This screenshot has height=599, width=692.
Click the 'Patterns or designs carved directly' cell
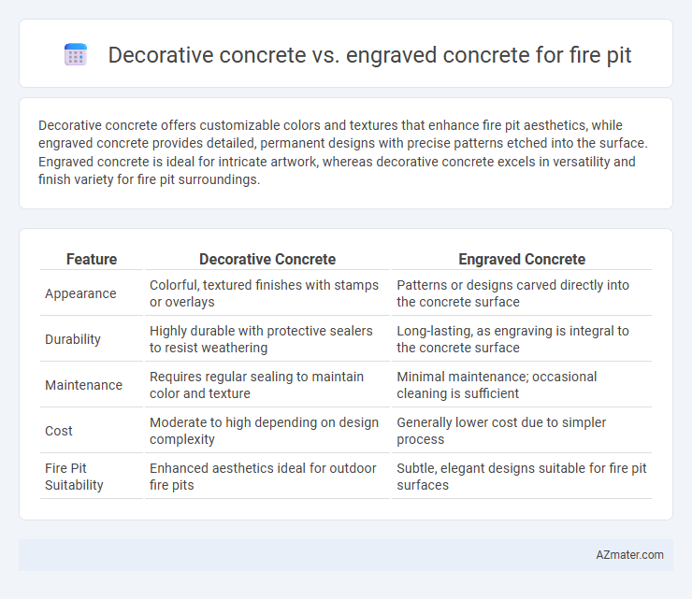(512, 293)
